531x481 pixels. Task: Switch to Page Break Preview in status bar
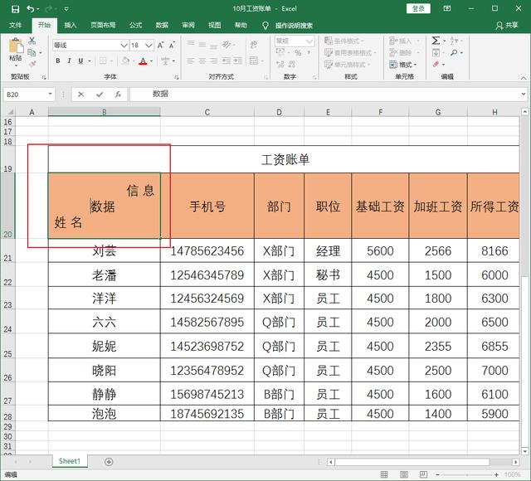pyautogui.click(x=423, y=474)
